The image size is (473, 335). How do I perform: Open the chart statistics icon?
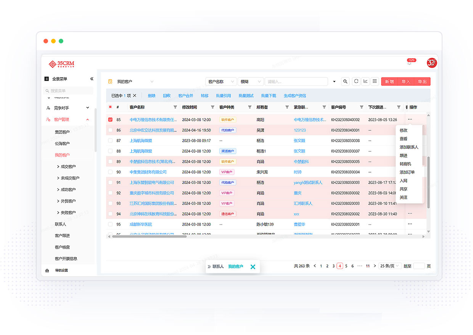365,81
